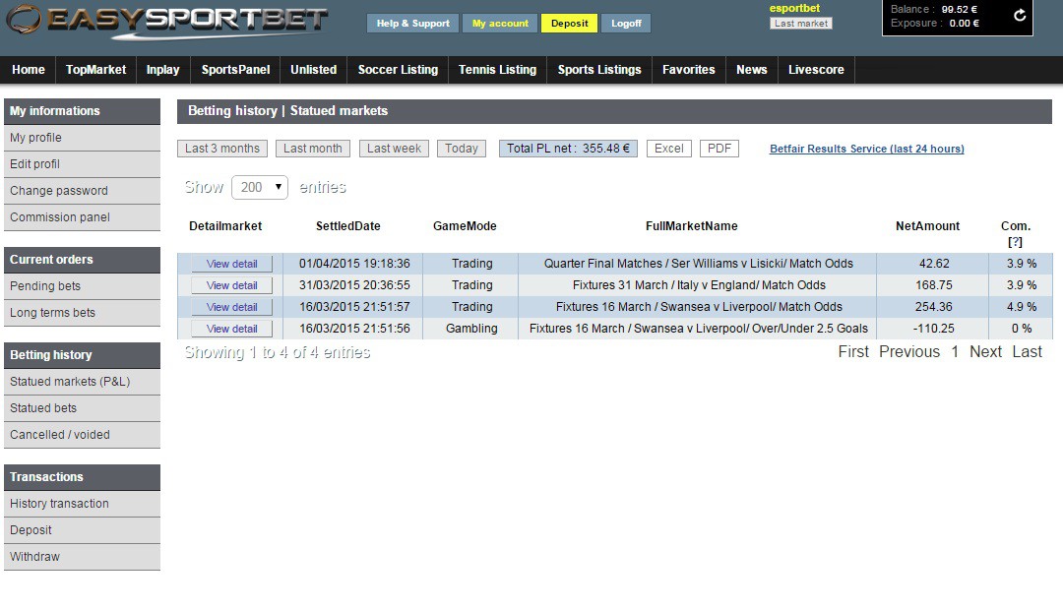View detail for Ser Williams v Lisicki
Screen dimensions: 1063x610
(x=232, y=264)
